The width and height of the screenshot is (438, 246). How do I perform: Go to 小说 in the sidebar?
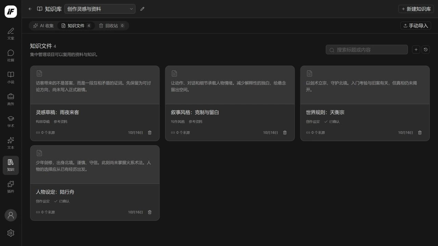11,78
